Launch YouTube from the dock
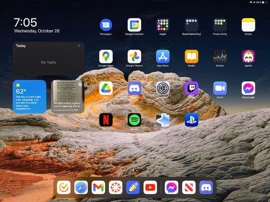 tap(150, 187)
